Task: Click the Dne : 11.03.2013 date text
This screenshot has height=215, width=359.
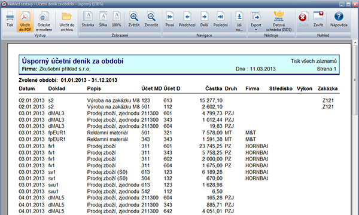Action: [255, 69]
